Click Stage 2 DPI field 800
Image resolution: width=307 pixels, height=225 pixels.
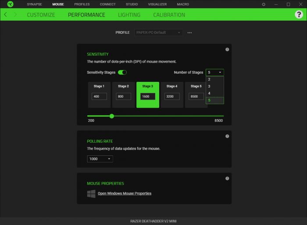click(124, 96)
